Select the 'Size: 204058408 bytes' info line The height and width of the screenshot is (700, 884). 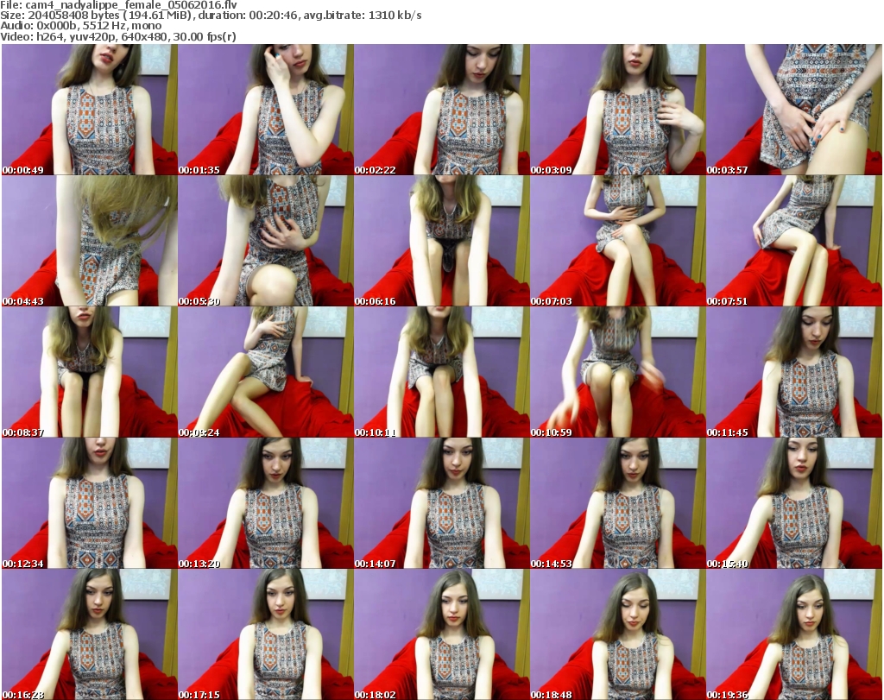[211, 16]
